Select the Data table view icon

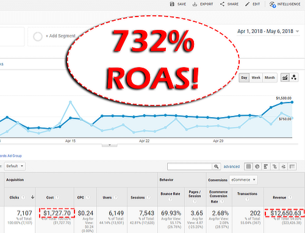point(248,167)
